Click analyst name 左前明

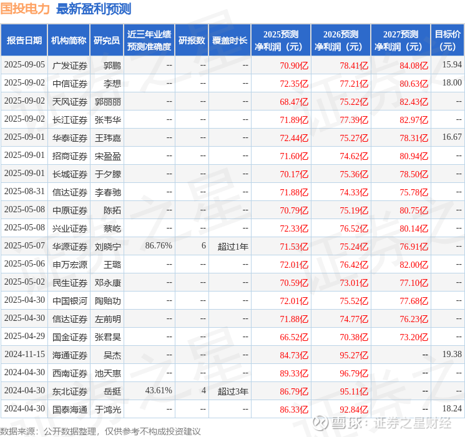107,319
